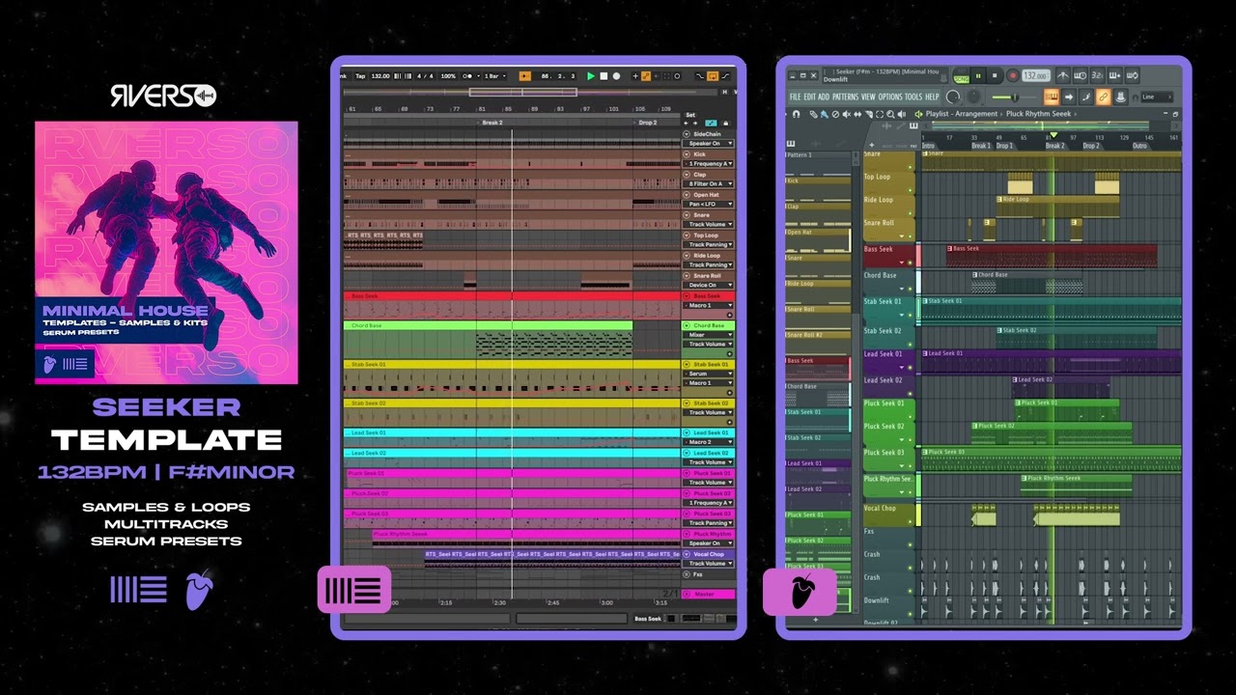Click FL Studio stop button
Screen dimensions: 1236x695
(995, 76)
